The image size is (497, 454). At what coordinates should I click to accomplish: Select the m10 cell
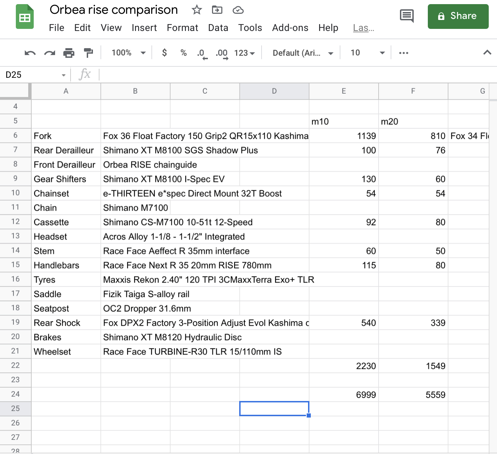point(344,122)
